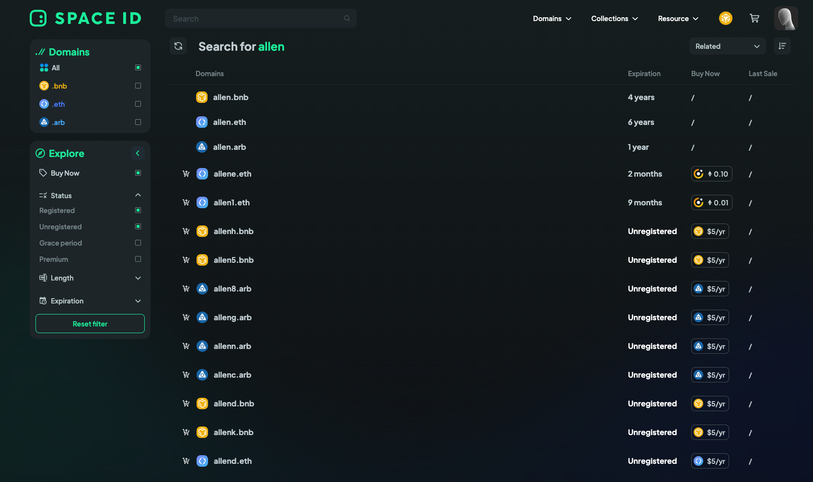Click the BNB chain selector icon
The height and width of the screenshot is (482, 813).
[726, 18]
